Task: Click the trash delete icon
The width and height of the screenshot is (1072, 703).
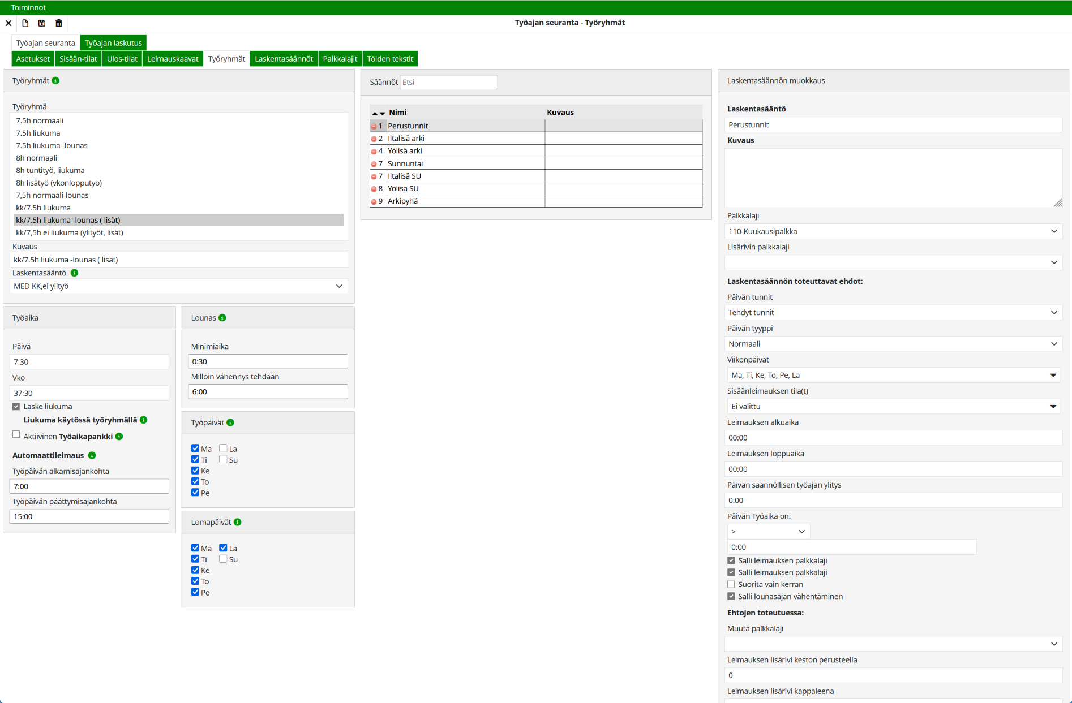Action: [x=59, y=23]
